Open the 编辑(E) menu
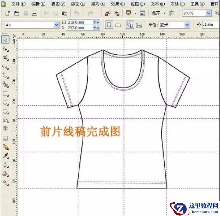Viewport: 220px width, 216px height. pyautogui.click(x=38, y=4)
